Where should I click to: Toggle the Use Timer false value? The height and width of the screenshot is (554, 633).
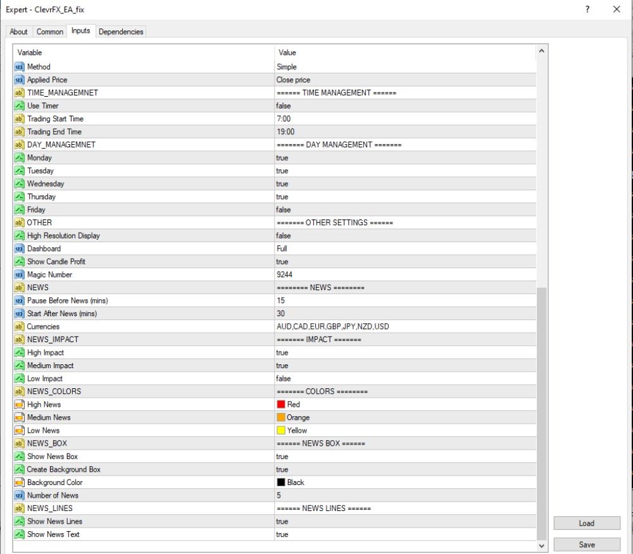(405, 106)
